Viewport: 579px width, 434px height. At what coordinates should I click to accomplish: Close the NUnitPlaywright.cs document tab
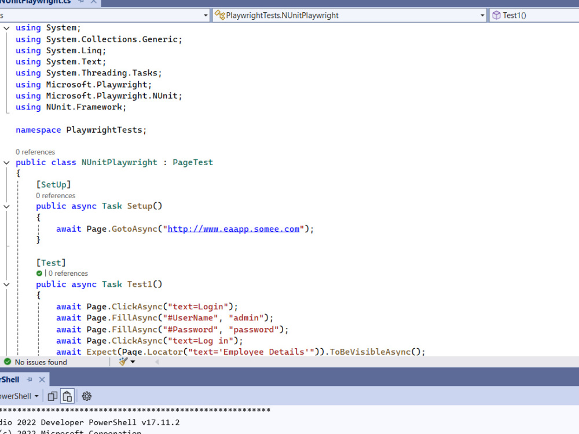click(x=94, y=2)
